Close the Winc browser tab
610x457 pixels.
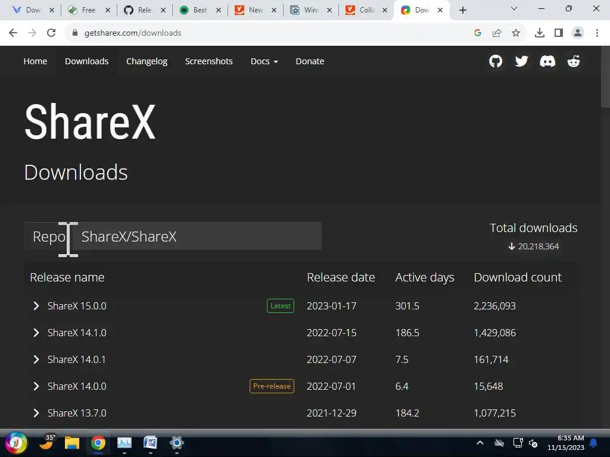329,10
